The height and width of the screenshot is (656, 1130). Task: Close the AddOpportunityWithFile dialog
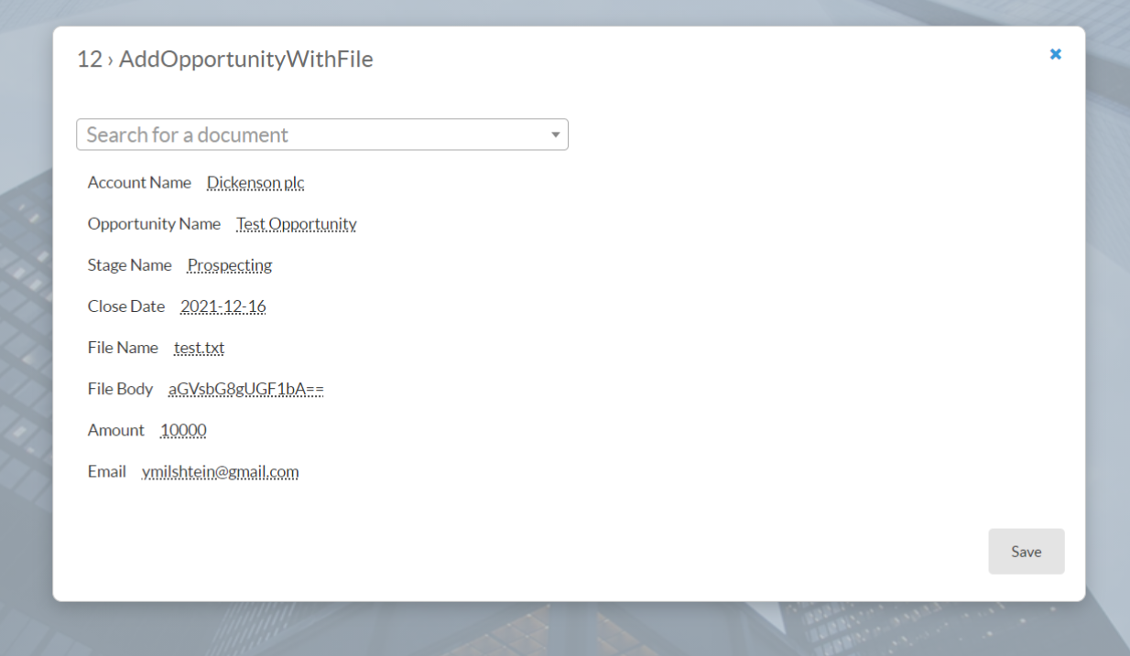pyautogui.click(x=1055, y=54)
